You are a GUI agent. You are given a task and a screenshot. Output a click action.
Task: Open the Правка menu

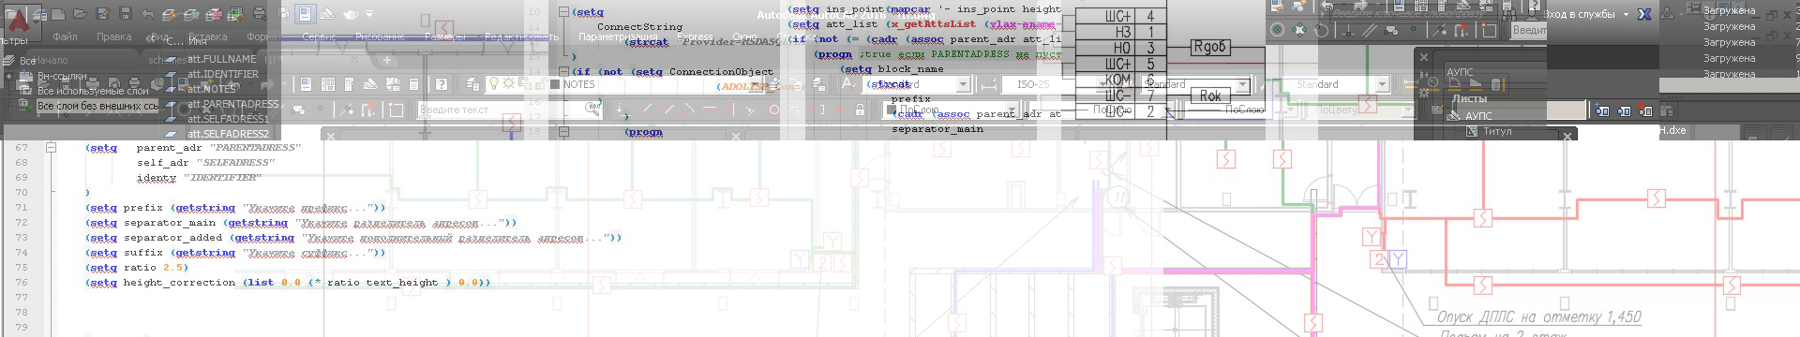click(113, 37)
